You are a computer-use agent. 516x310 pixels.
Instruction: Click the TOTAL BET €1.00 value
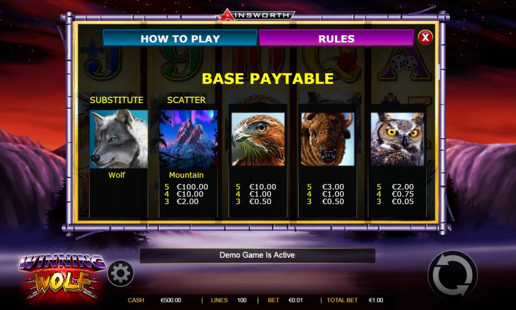pyautogui.click(x=376, y=300)
